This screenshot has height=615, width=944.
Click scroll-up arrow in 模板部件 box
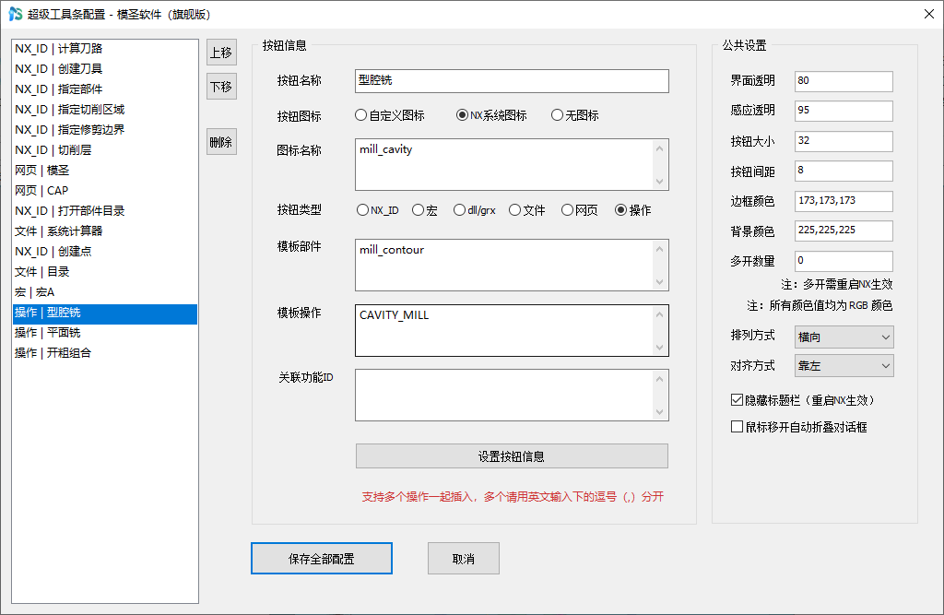(x=660, y=249)
